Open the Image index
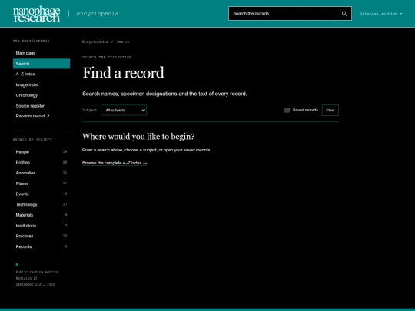The image size is (415, 311). coord(41,84)
